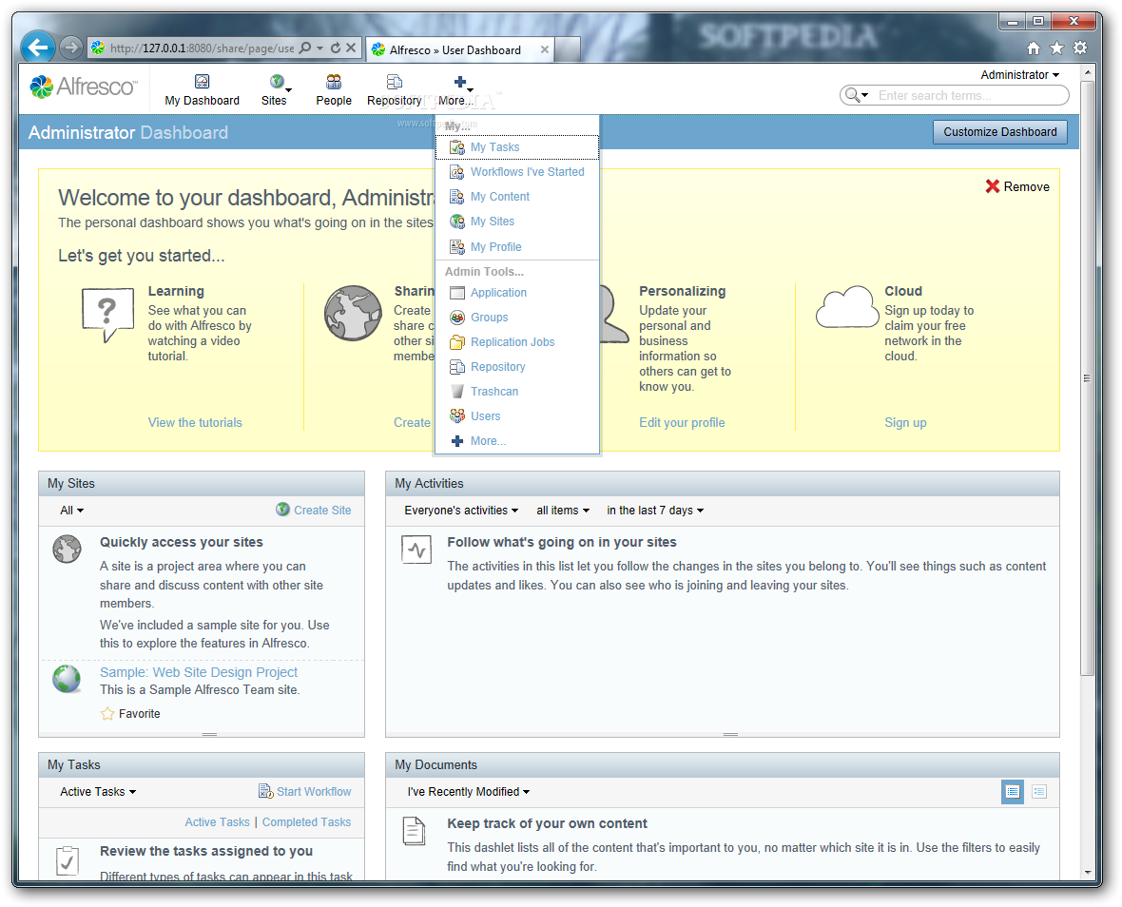Click the Sharing globe icon
Image resolution: width=1122 pixels, height=907 pixels.
[353, 314]
